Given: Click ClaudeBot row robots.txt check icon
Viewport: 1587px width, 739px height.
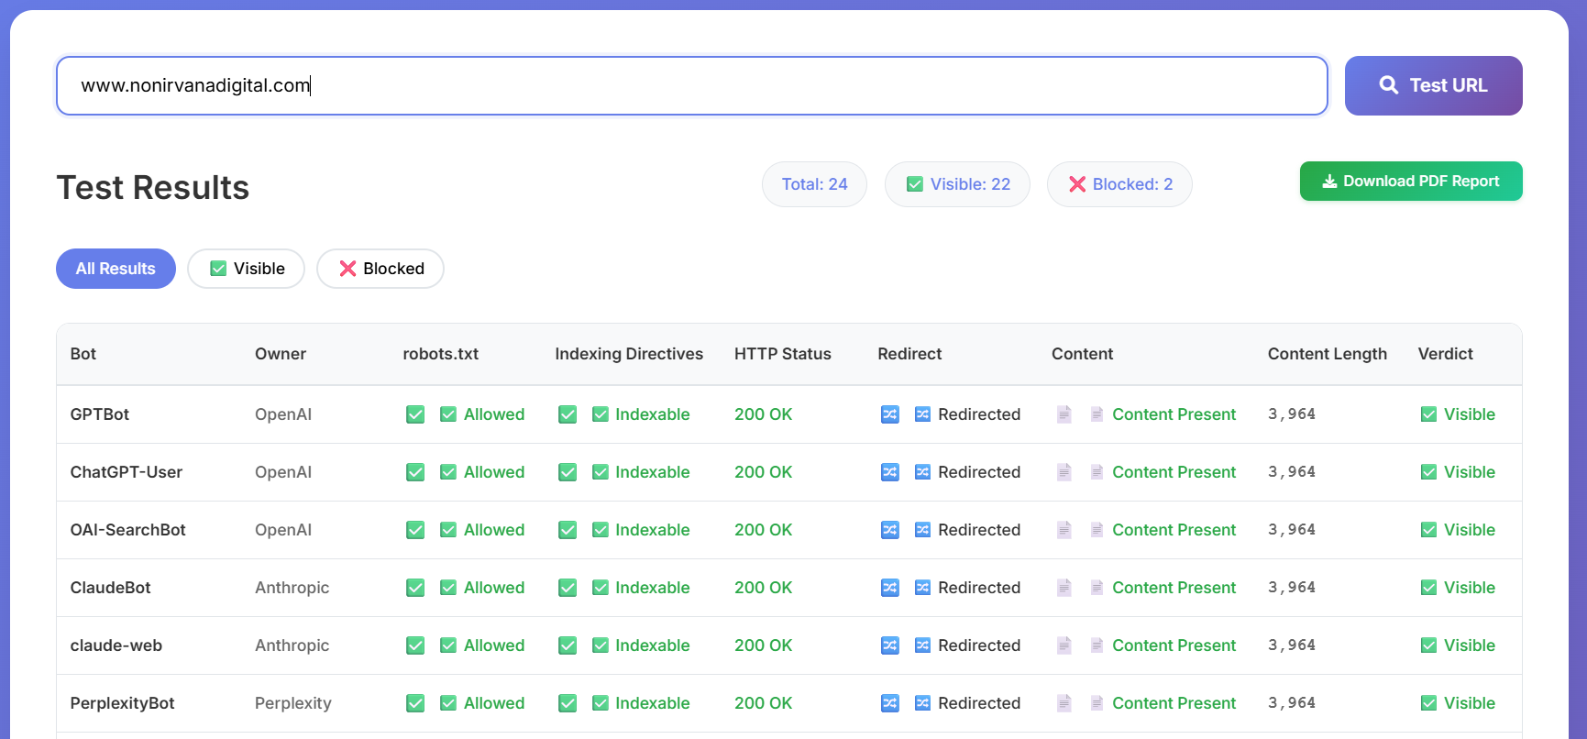Looking at the screenshot, I should click(415, 588).
